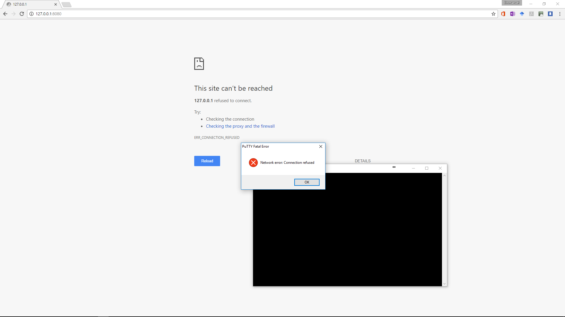Click site info icon in address bar
The width and height of the screenshot is (565, 317).
coord(31,14)
